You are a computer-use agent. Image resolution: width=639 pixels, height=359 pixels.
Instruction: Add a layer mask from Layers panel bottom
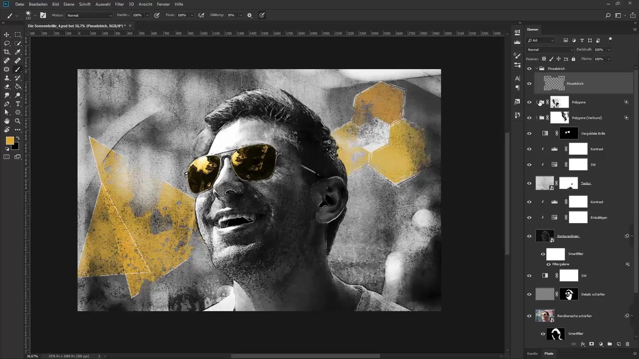(591, 344)
